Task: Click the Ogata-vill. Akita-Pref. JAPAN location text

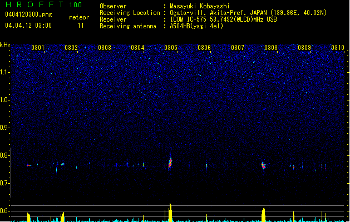Action: click(248, 13)
